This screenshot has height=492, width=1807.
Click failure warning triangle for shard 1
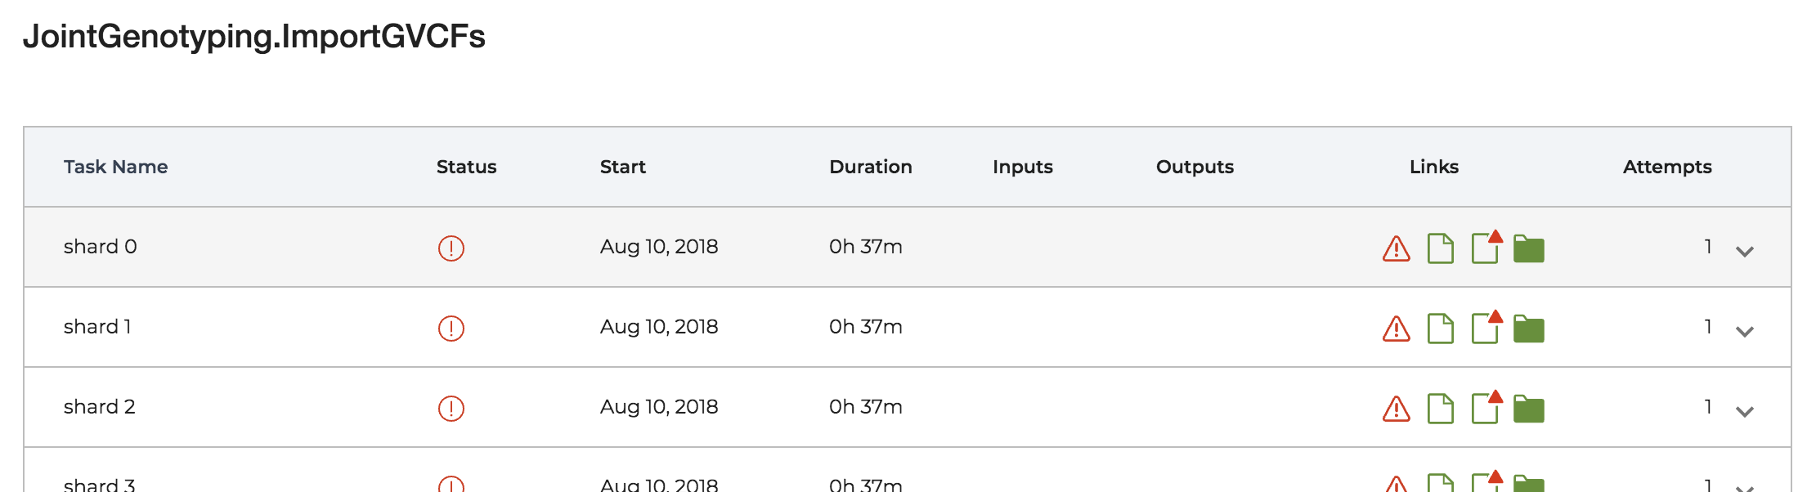click(1397, 329)
